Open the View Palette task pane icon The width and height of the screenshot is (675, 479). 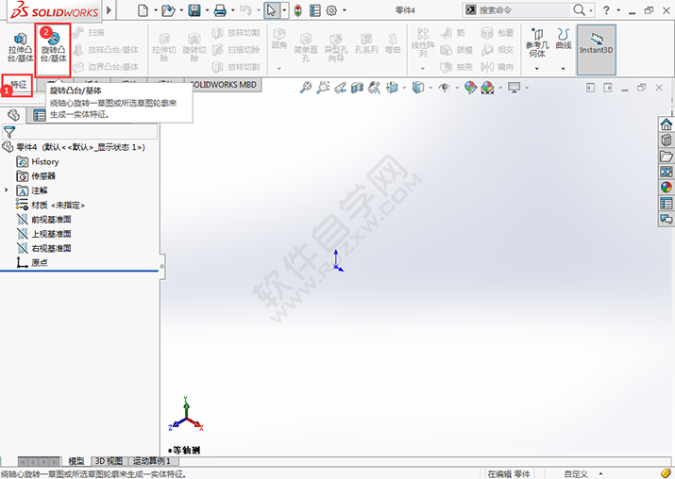pyautogui.click(x=667, y=172)
